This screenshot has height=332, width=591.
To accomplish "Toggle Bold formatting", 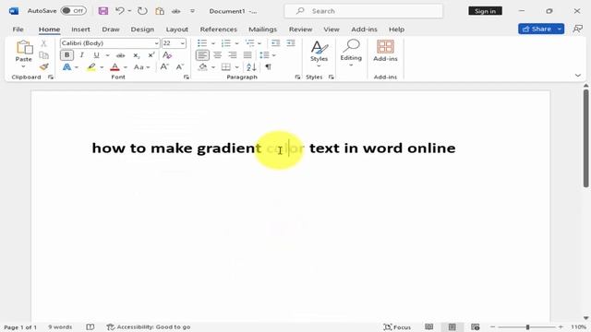I will tap(66, 55).
